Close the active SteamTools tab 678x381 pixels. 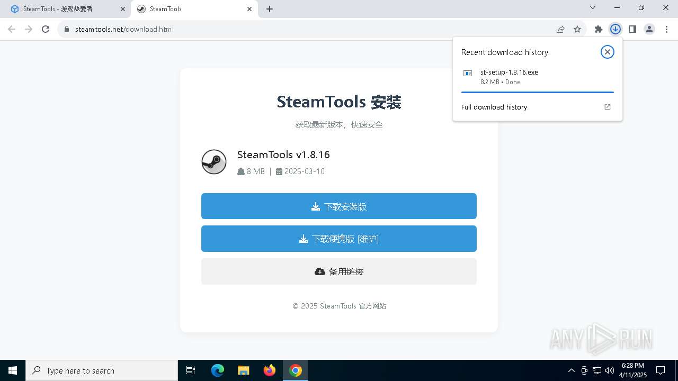249,9
